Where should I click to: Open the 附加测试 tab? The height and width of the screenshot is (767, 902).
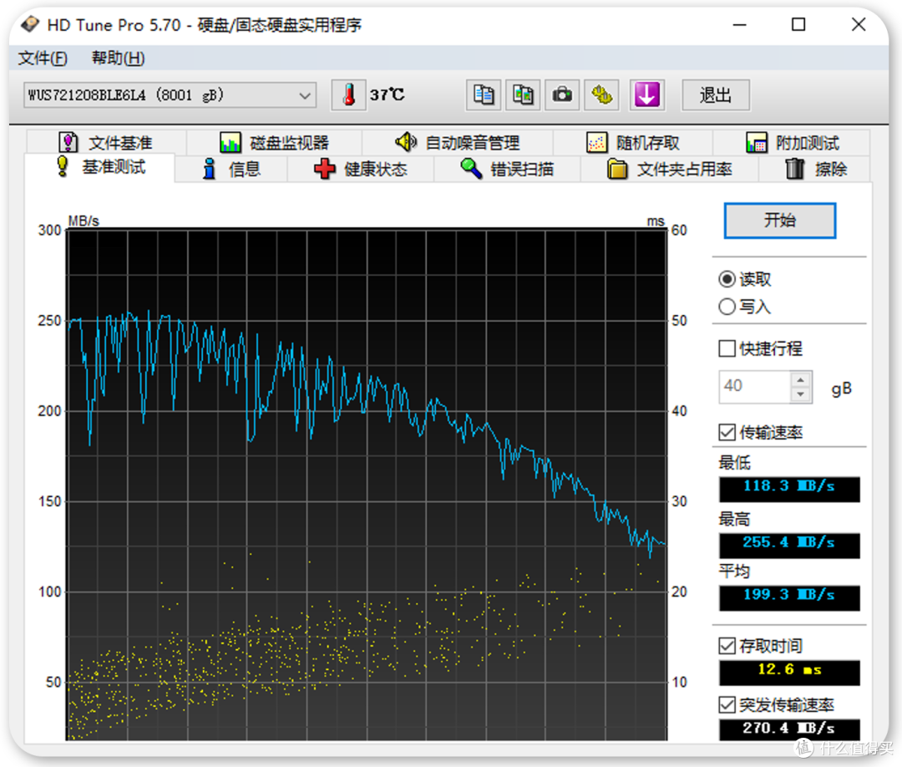tap(792, 142)
